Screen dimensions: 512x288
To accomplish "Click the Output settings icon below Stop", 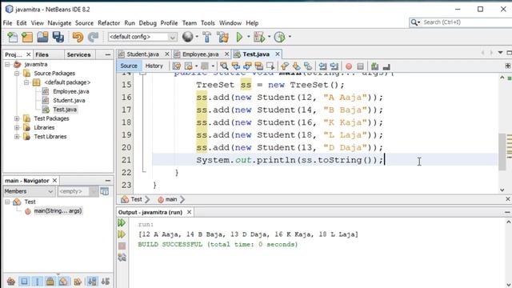I will point(122,258).
